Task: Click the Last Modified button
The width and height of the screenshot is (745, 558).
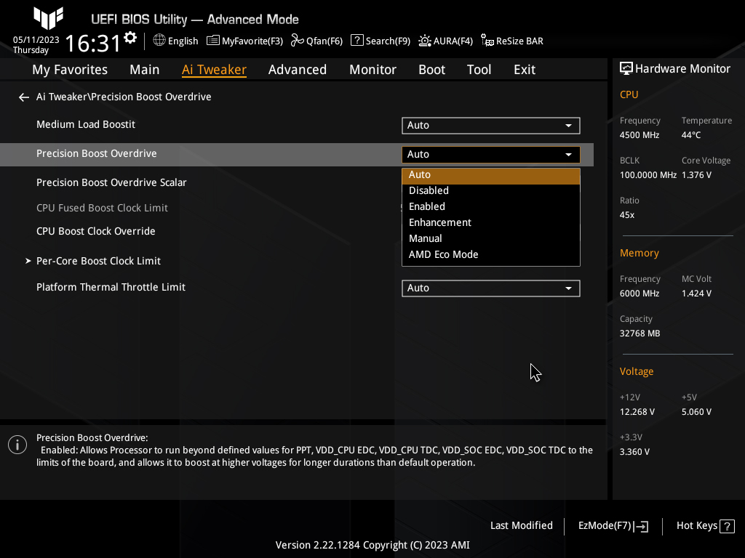Action: 521,526
